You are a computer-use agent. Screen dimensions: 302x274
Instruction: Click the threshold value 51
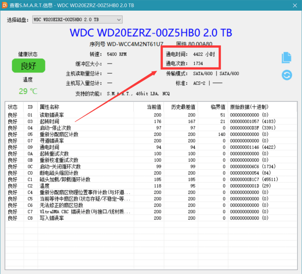click(x=223, y=115)
